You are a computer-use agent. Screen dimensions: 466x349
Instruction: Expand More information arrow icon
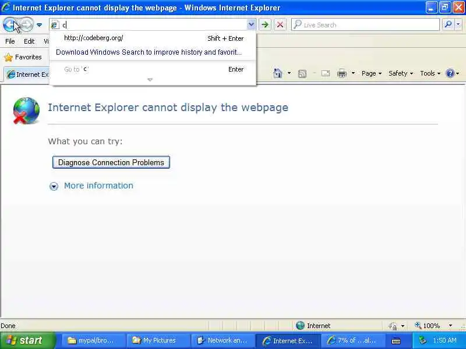(x=54, y=186)
